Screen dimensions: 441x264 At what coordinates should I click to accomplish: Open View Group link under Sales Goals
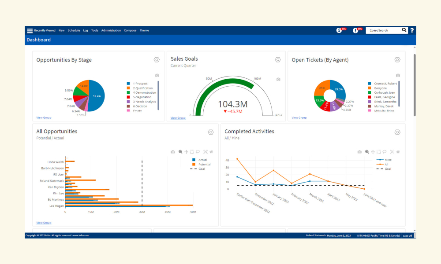pyautogui.click(x=178, y=118)
